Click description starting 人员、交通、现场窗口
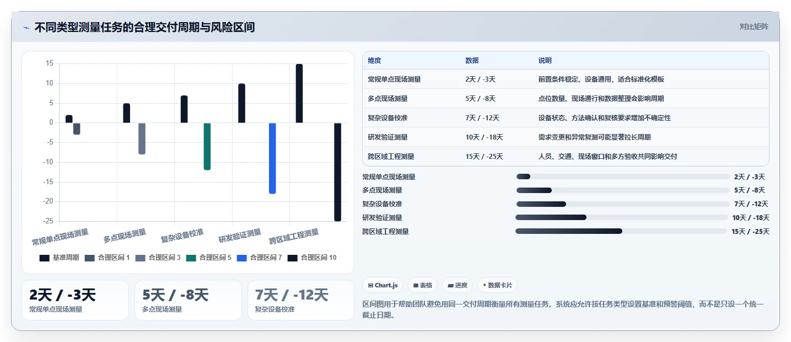Screen dimensions: 791x342 click(608, 157)
